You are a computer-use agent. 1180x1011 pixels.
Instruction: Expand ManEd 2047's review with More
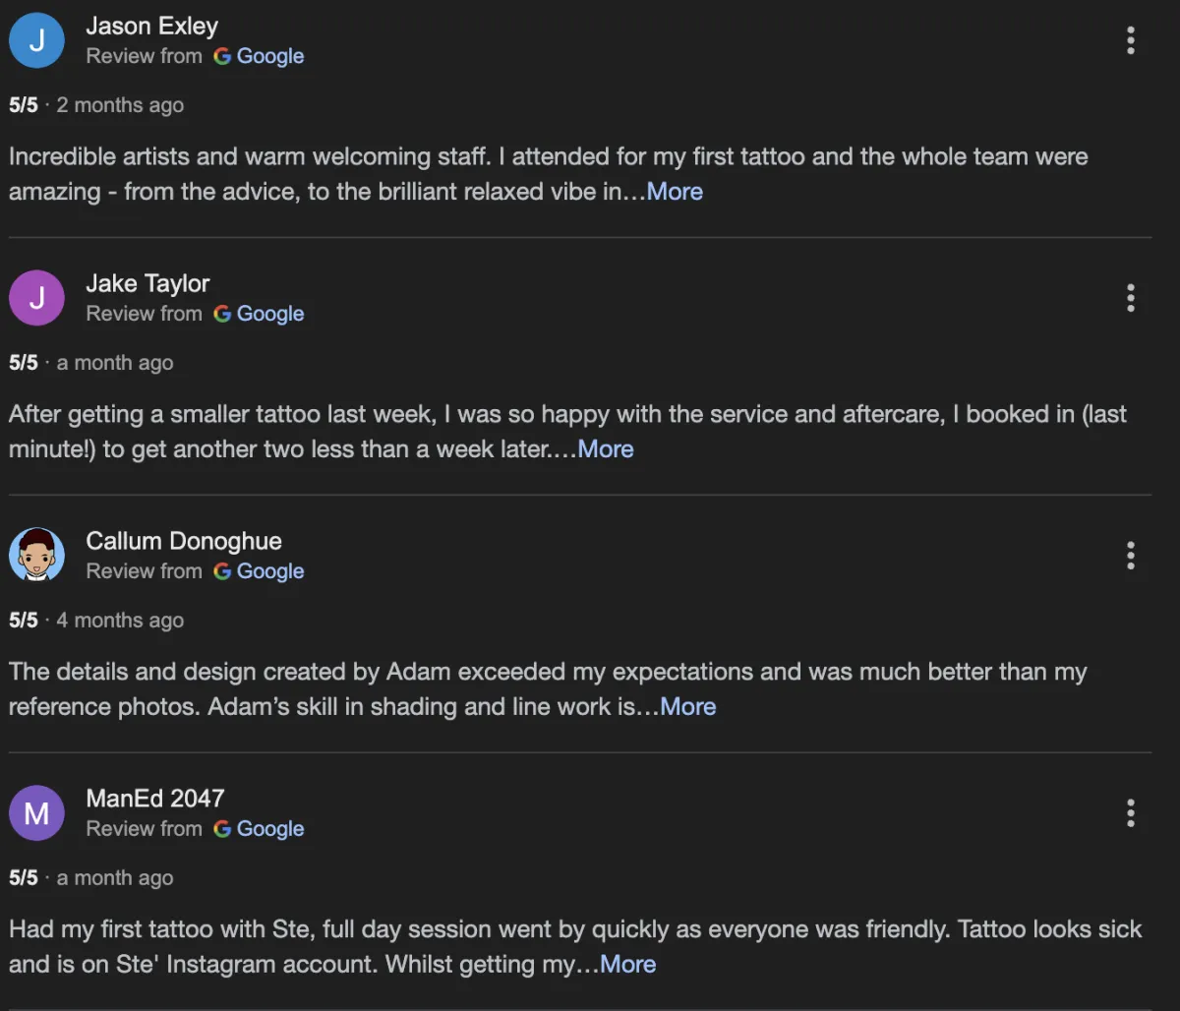628,965
